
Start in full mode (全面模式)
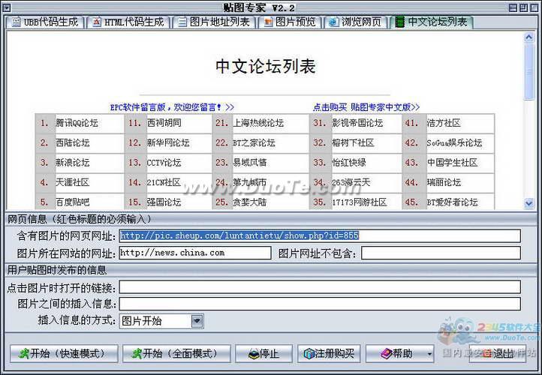(176, 353)
